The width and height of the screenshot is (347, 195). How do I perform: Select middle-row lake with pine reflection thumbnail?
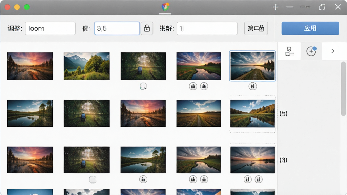(x=30, y=113)
